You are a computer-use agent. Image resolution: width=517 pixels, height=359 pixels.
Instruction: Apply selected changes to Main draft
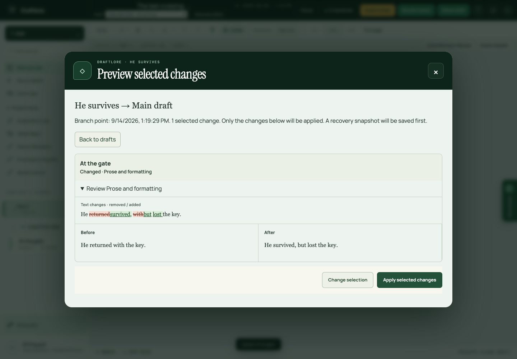[410, 280]
